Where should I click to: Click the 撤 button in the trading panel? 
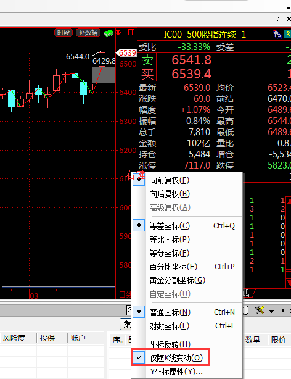pos(126,324)
